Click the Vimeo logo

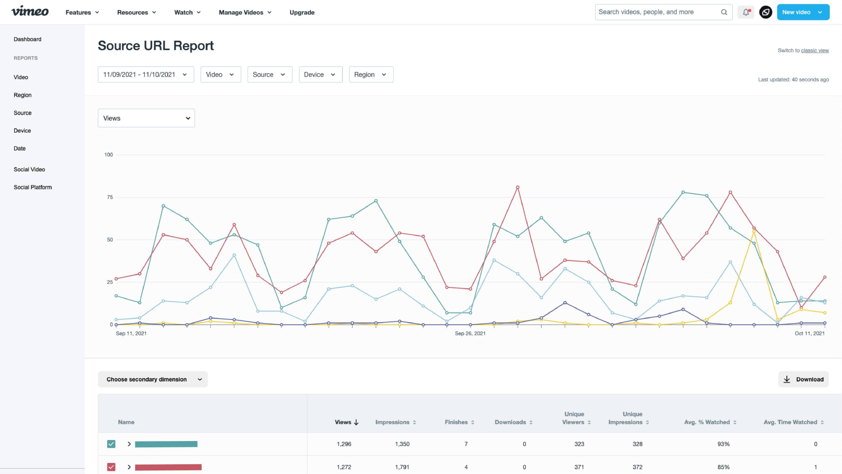click(30, 11)
